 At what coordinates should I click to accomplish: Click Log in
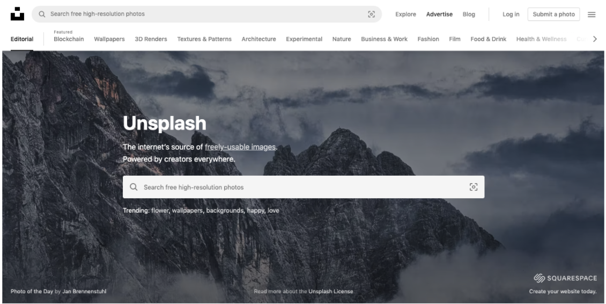[x=511, y=15]
